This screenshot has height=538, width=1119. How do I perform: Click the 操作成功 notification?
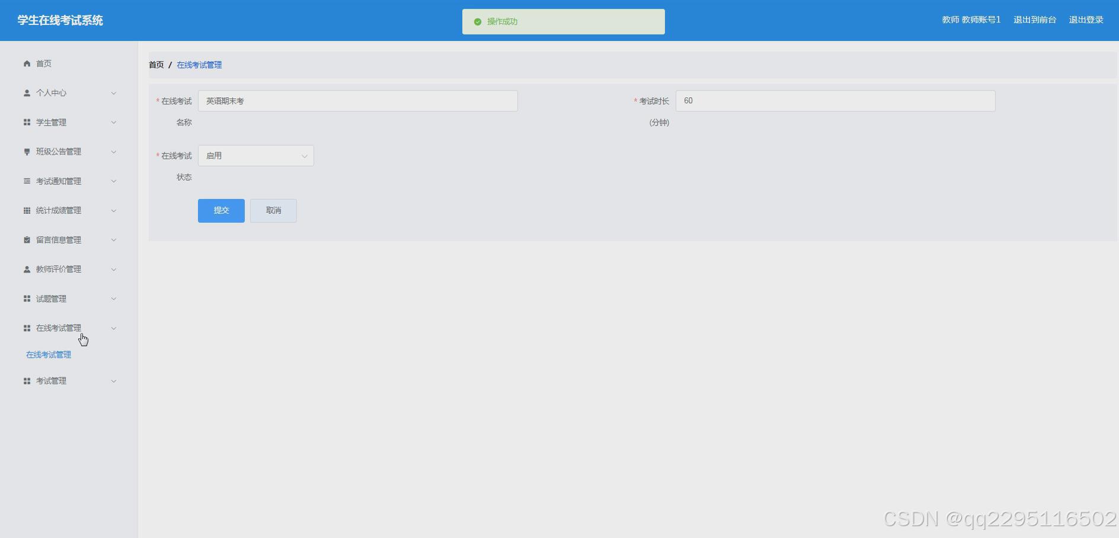[564, 22]
